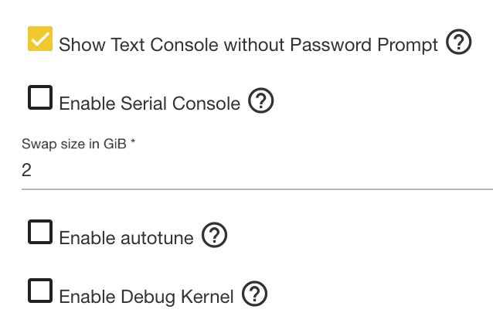The height and width of the screenshot is (323, 493).
Task: Tick the Enable Debug Kernel checkbox
Action: point(40,291)
